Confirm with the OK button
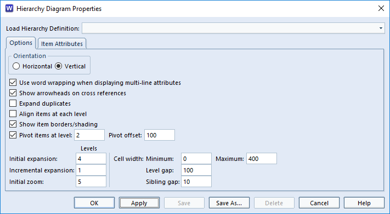 (x=94, y=203)
